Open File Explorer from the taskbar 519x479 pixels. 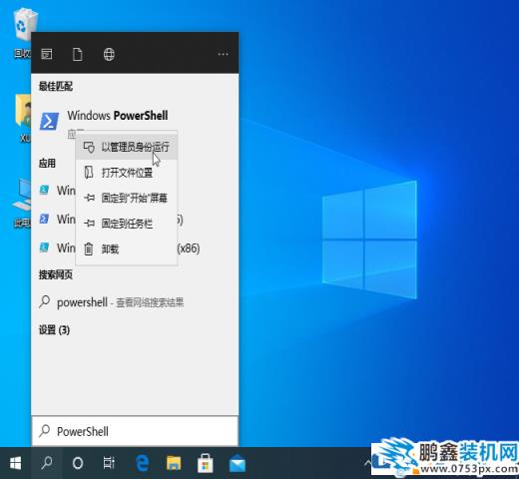pyautogui.click(x=174, y=463)
